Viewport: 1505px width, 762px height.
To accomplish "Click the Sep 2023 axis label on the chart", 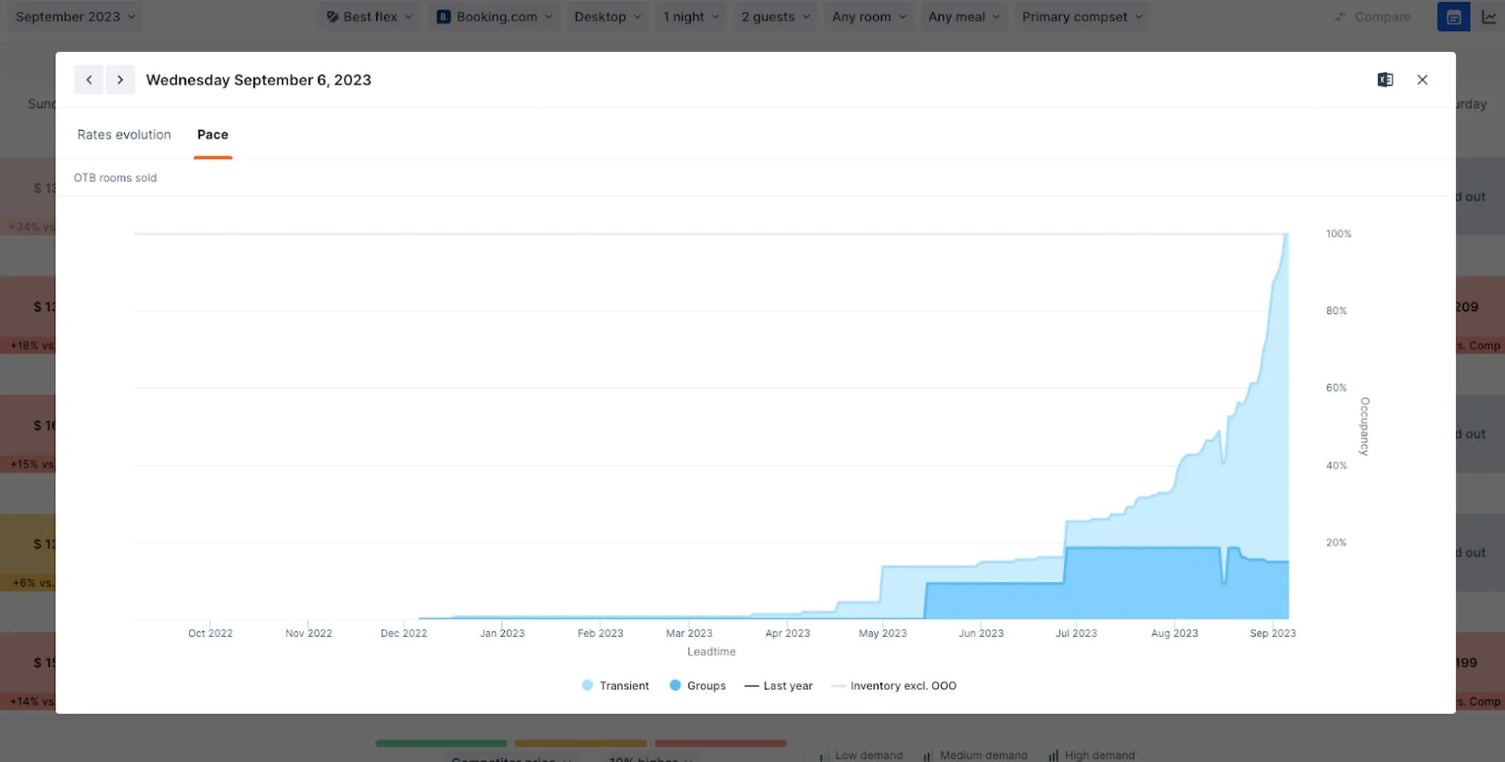I will [1271, 633].
